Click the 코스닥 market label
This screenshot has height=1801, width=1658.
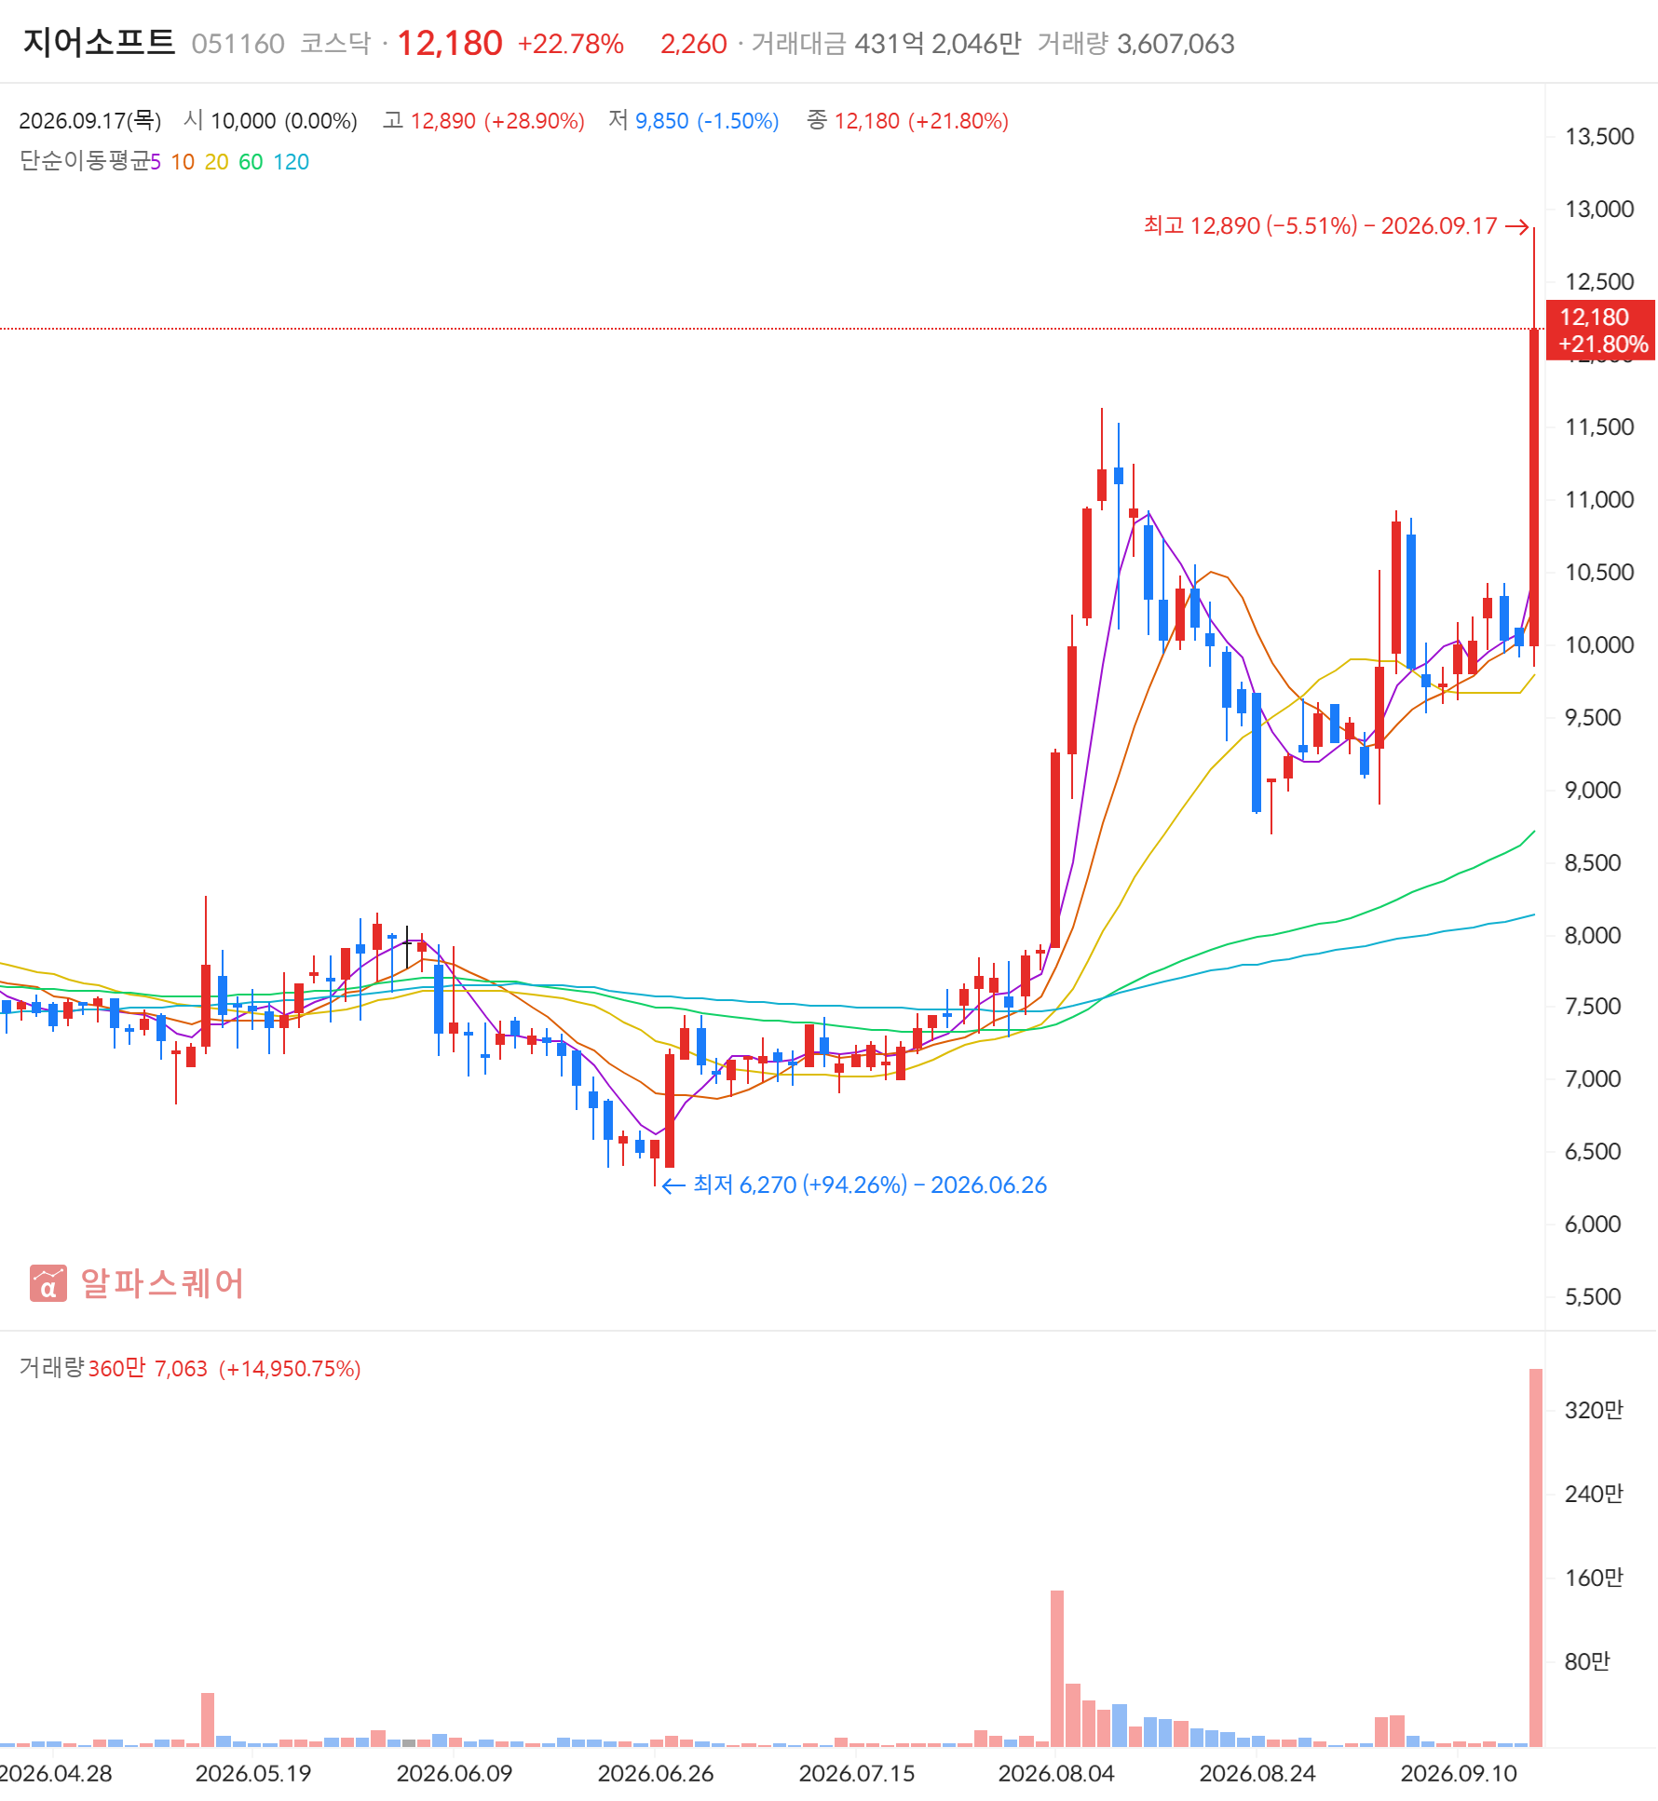pyautogui.click(x=335, y=44)
